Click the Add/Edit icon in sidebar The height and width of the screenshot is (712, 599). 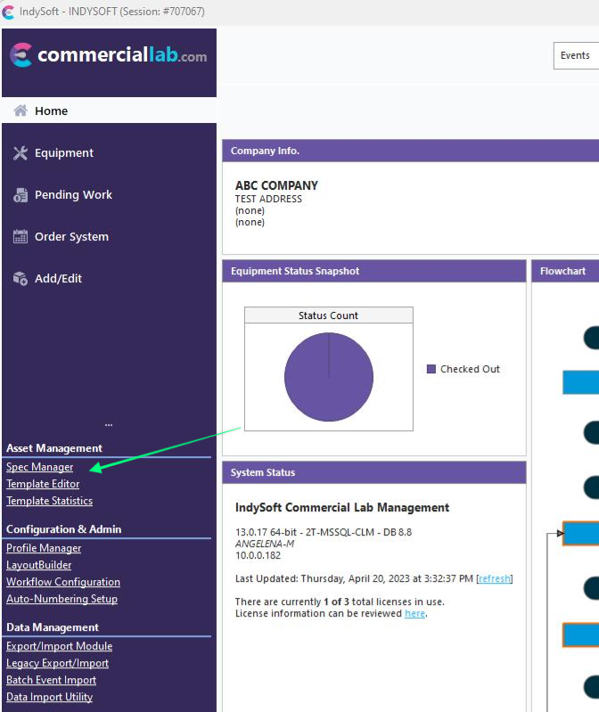(21, 279)
